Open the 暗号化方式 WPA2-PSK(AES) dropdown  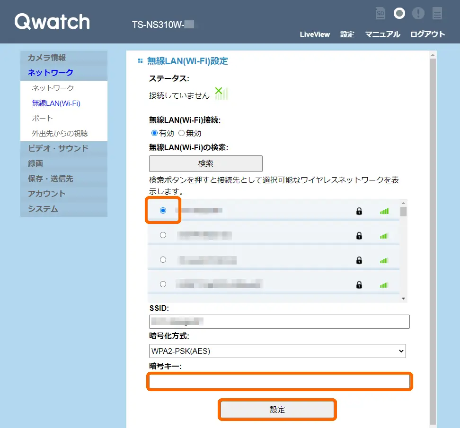pos(277,351)
